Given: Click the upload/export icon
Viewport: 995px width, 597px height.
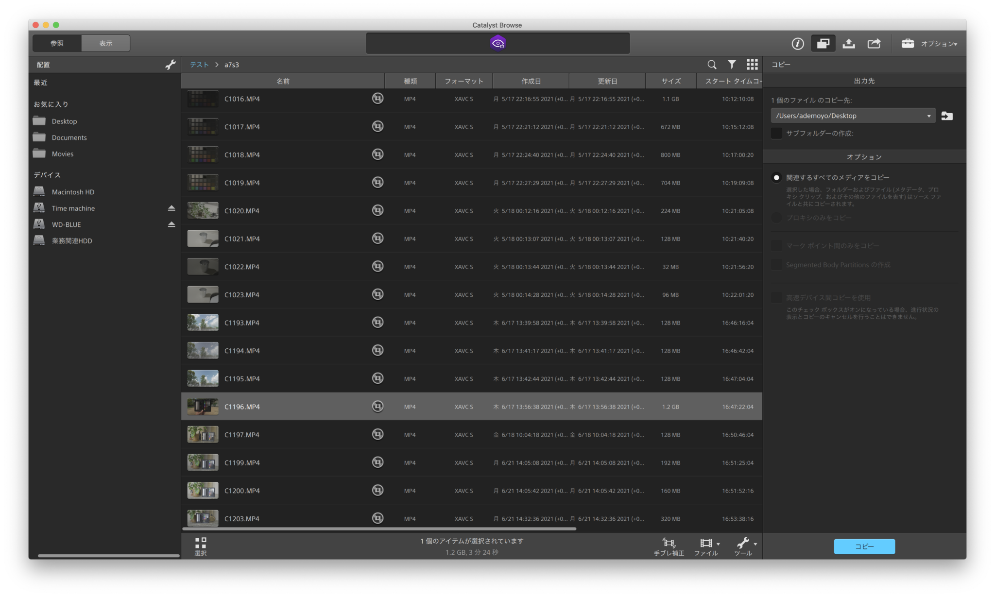Looking at the screenshot, I should (x=848, y=44).
